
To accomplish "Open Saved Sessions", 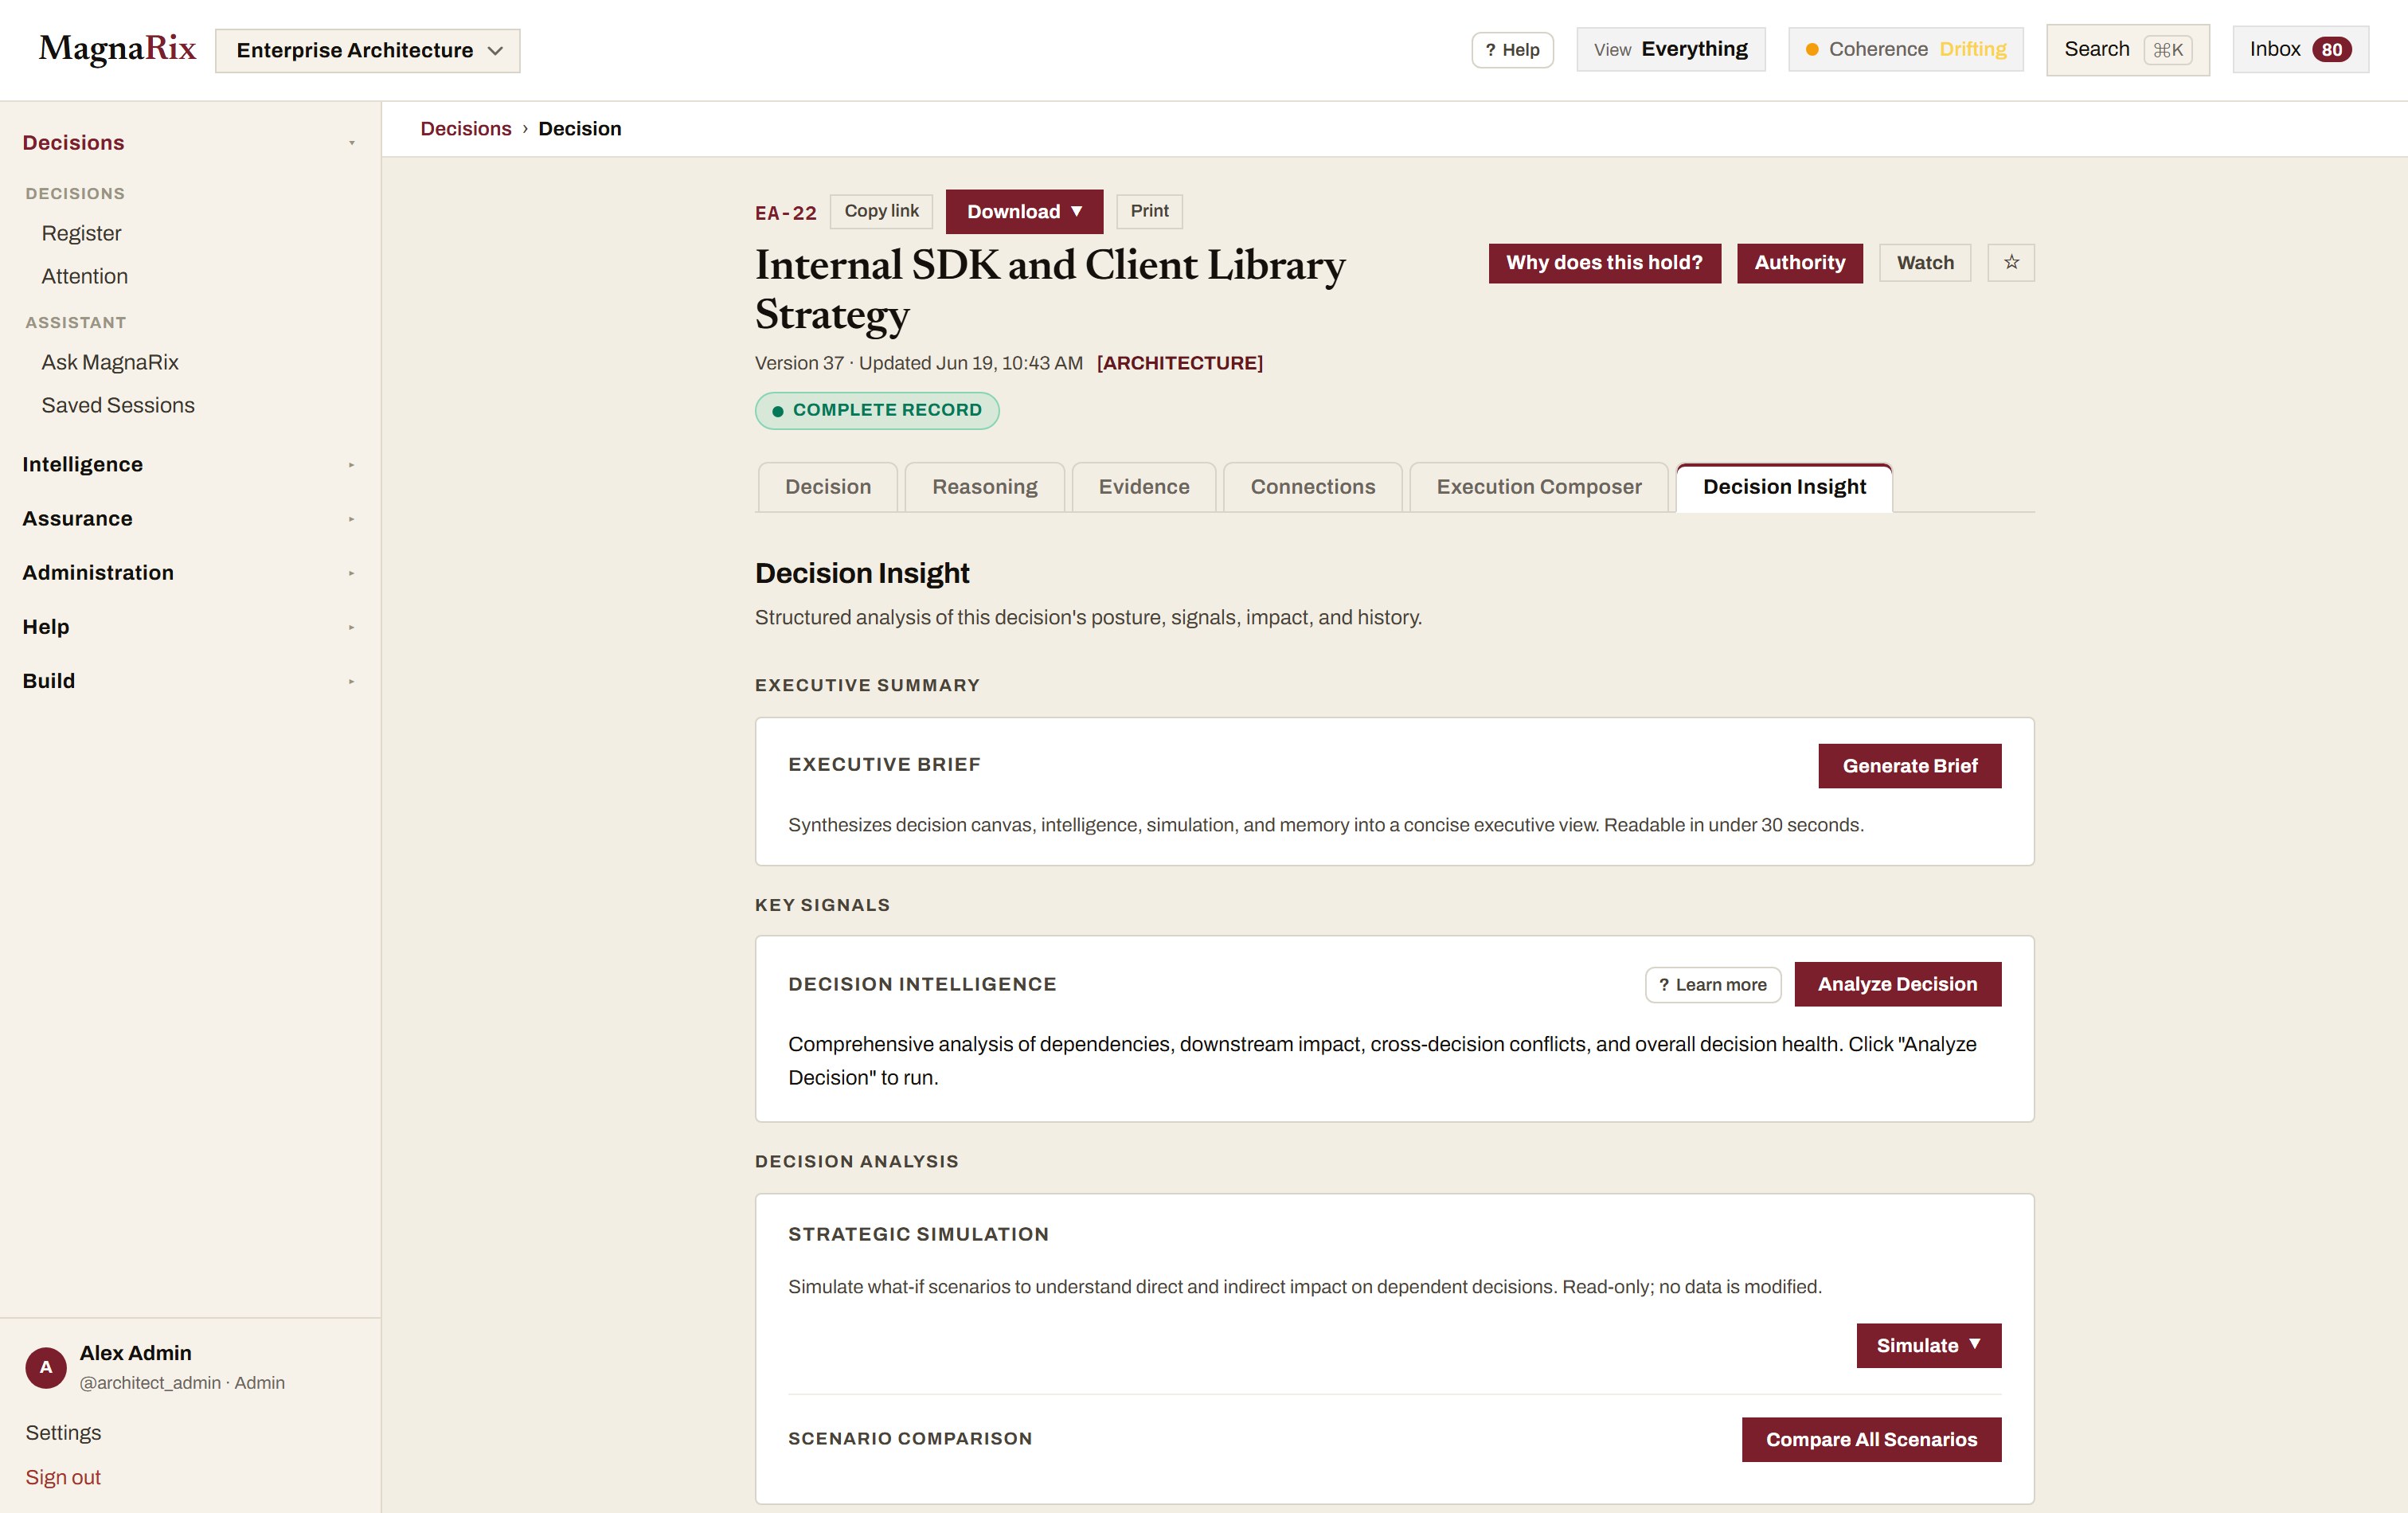I will 118,405.
